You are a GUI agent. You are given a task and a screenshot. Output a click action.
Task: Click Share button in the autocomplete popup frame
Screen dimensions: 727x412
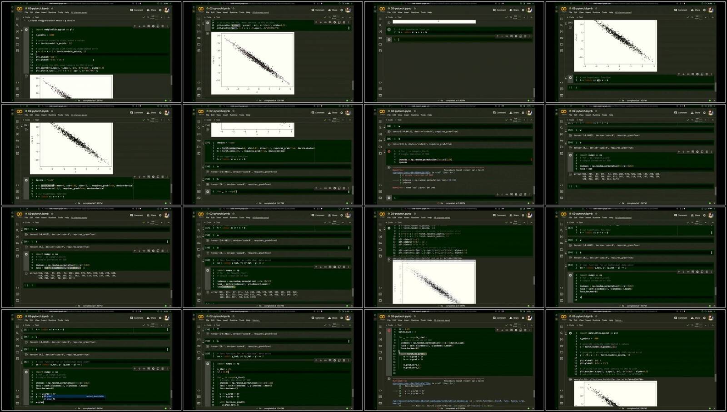(x=151, y=318)
